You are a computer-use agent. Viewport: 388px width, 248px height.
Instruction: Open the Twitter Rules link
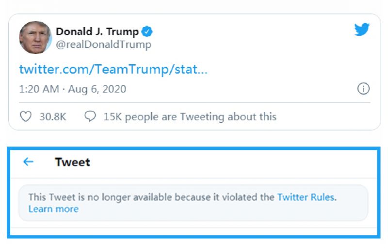click(x=306, y=197)
